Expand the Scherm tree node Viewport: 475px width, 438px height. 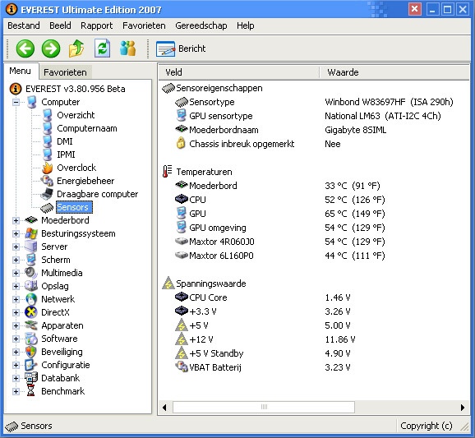click(x=16, y=260)
